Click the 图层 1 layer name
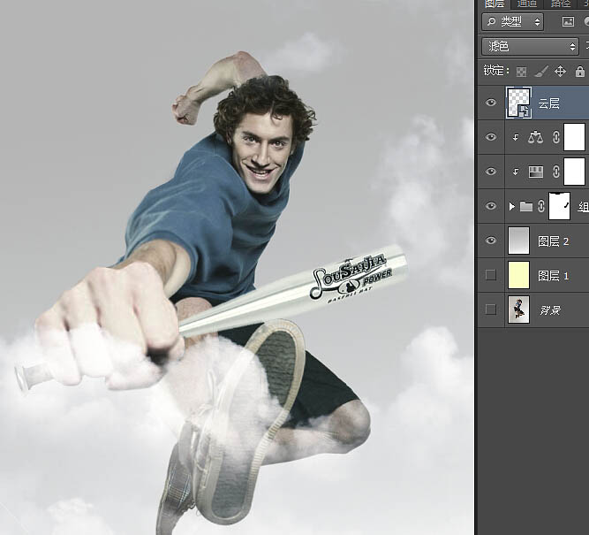The height and width of the screenshot is (535, 589). click(x=553, y=276)
